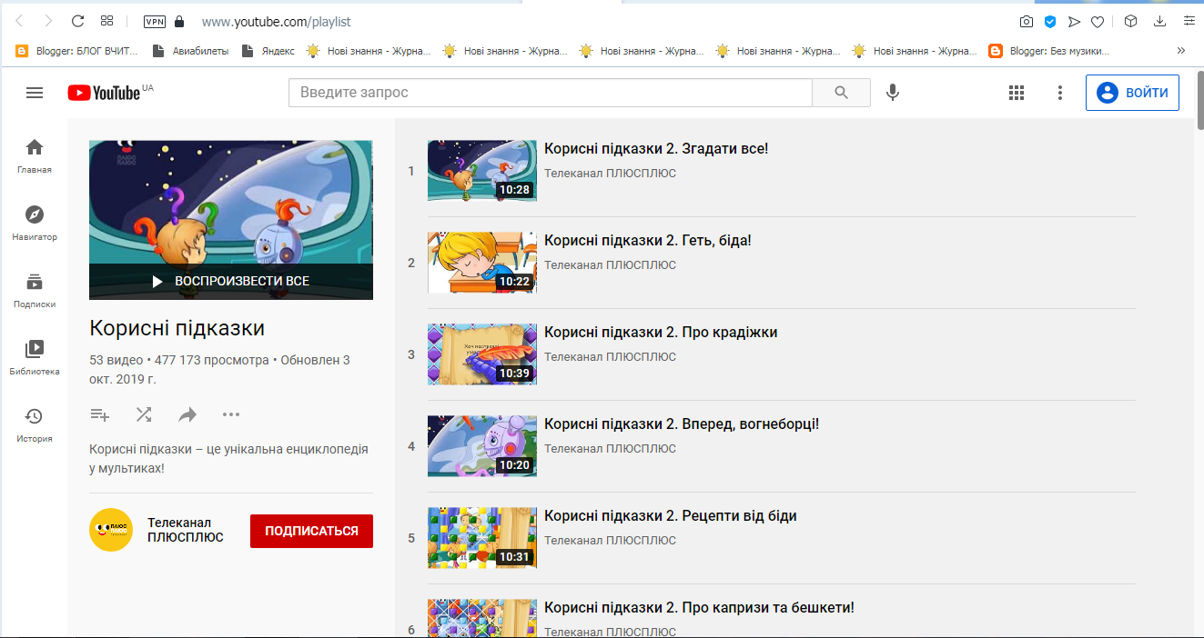Open История in the sidebar
The height and width of the screenshot is (638, 1204).
pyautogui.click(x=34, y=424)
